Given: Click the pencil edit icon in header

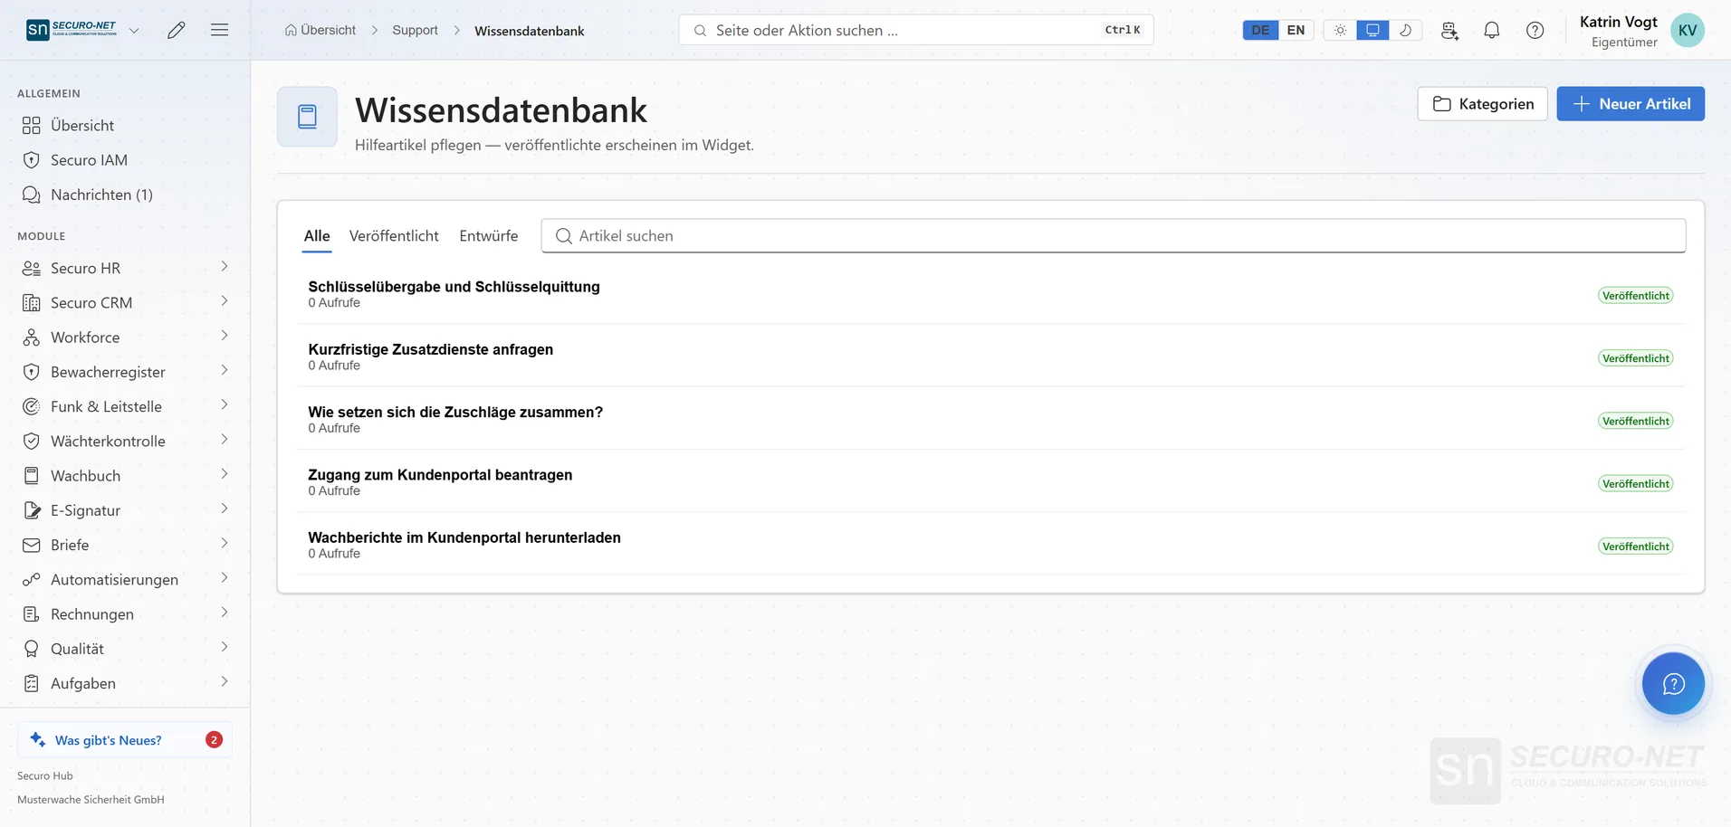Looking at the screenshot, I should tap(177, 30).
